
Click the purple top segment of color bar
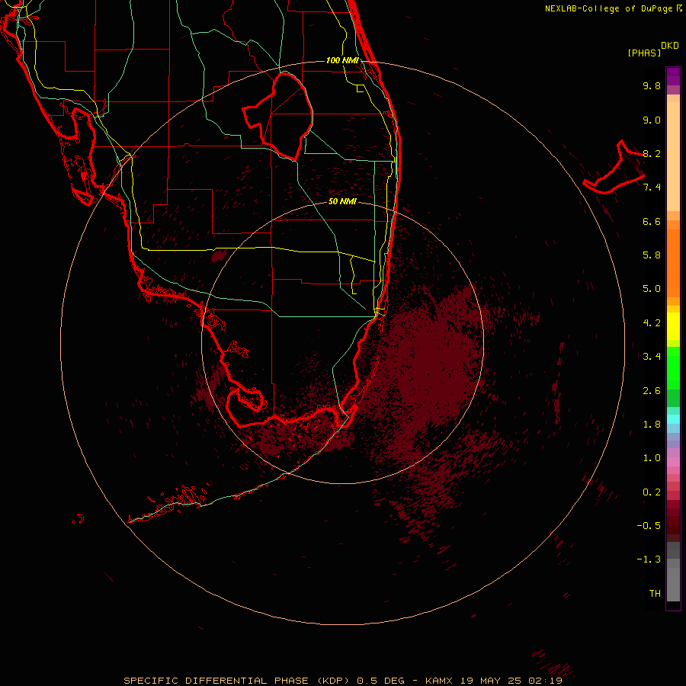click(673, 76)
